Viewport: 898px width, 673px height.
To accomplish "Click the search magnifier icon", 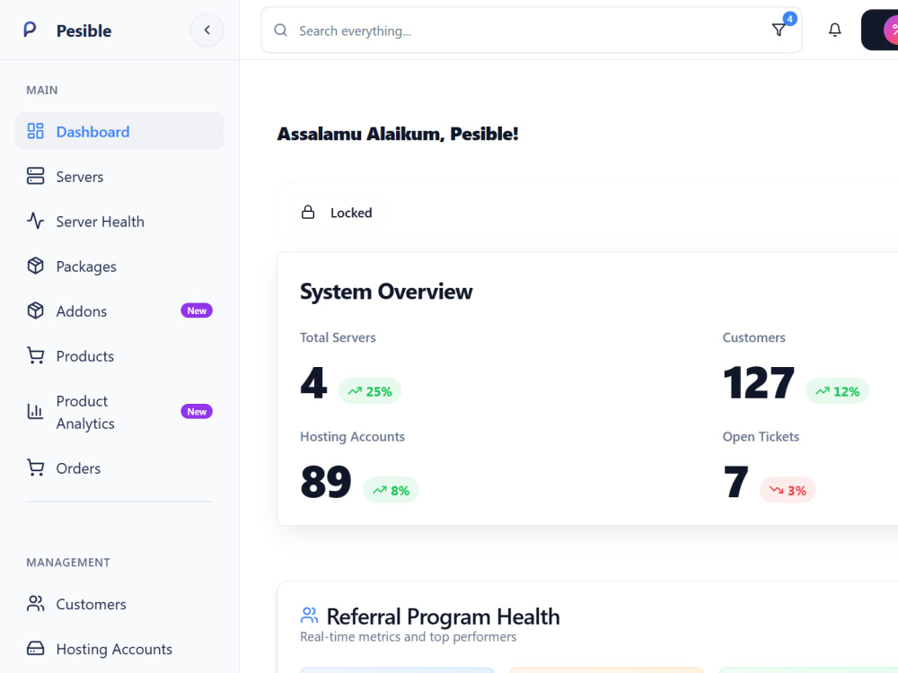I will point(280,31).
